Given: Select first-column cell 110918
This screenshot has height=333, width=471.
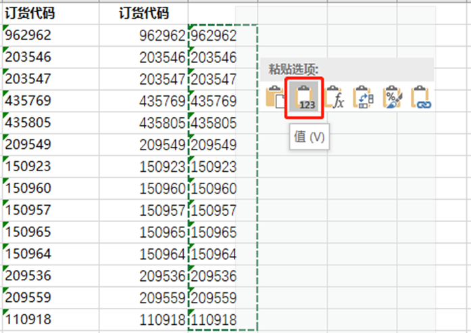Looking at the screenshot, I should (51, 319).
